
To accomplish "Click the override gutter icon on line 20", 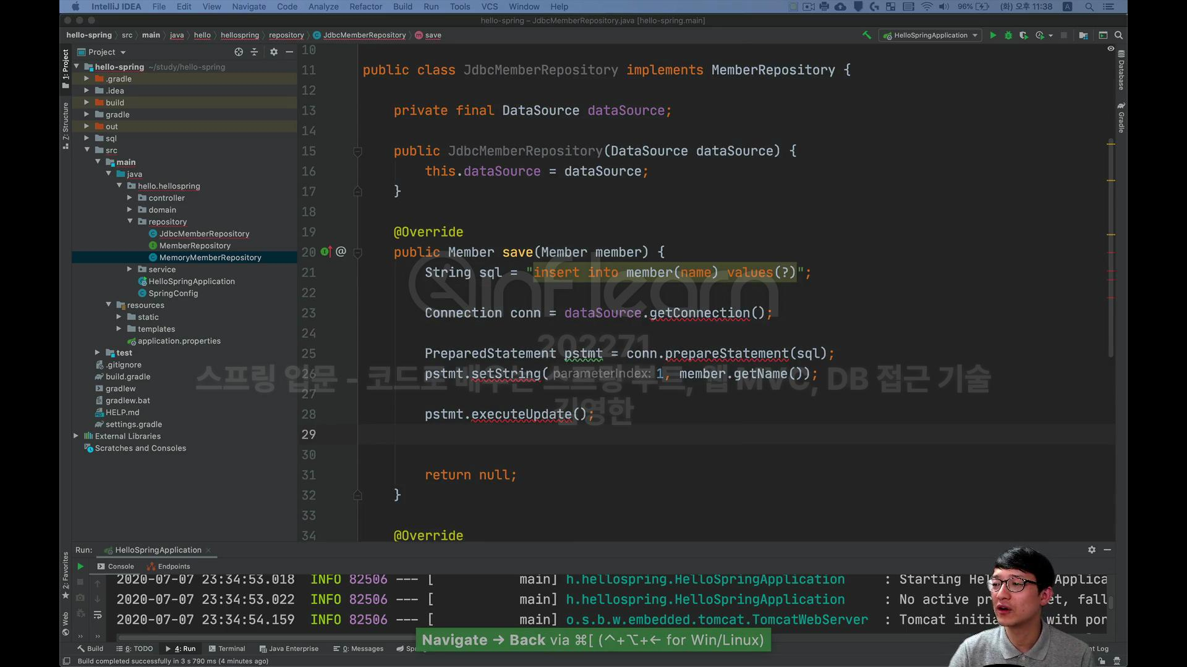I will point(326,252).
